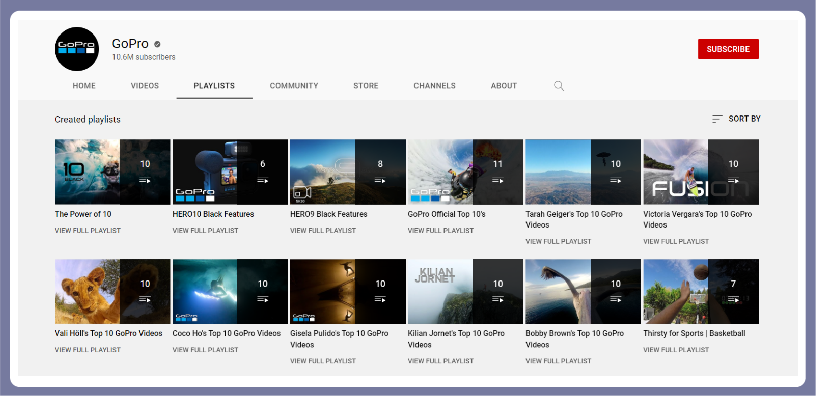The image size is (816, 396).
Task: View full playlist for Vali Höll's Top 10
Action: [88, 350]
